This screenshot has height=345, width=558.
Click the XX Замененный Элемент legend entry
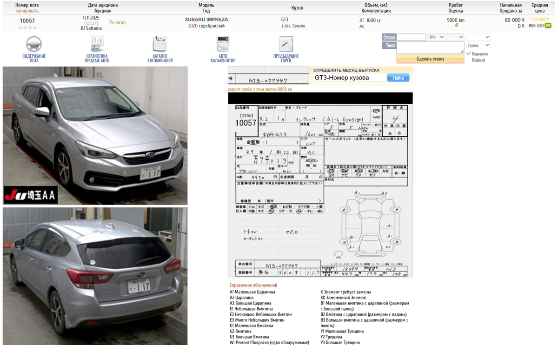344,298
